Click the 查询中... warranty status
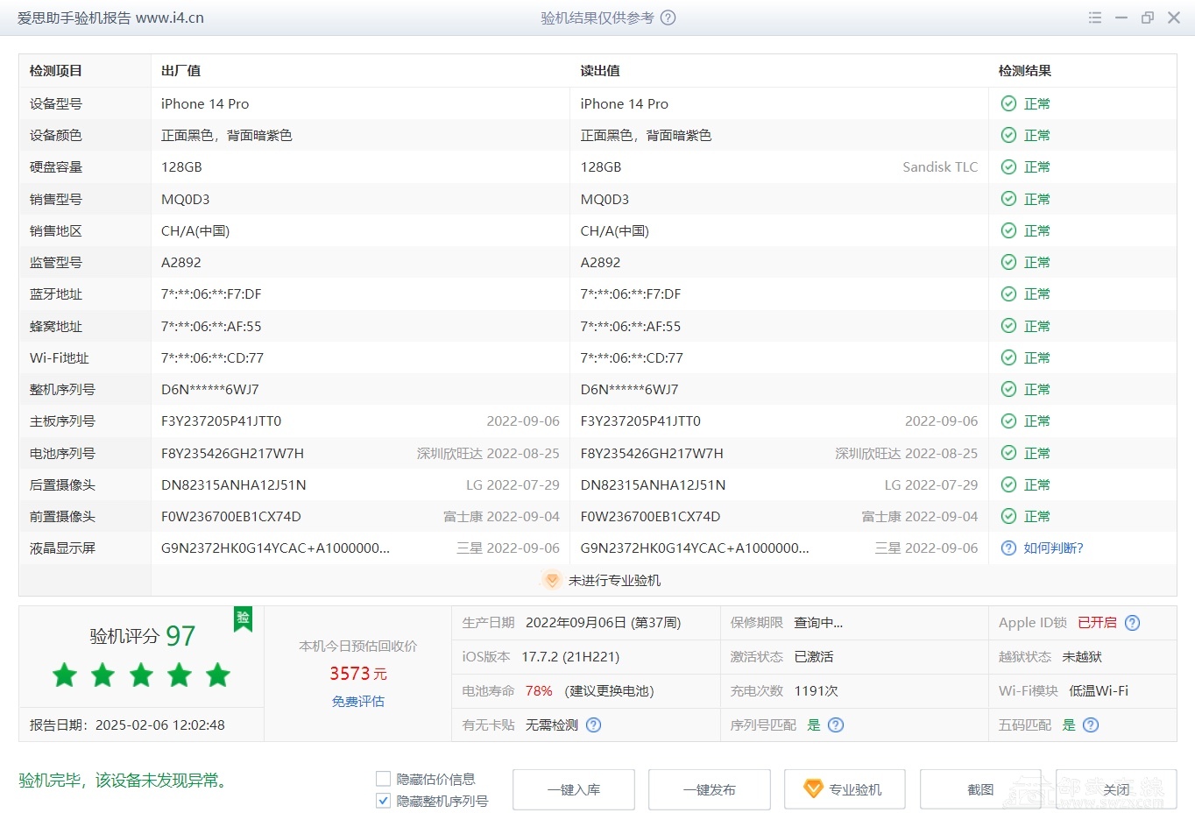The image size is (1195, 827). coord(818,623)
